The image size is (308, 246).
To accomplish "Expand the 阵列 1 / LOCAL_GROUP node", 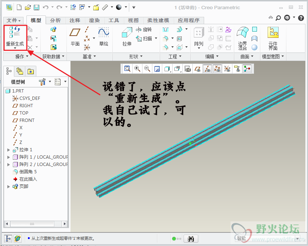I will coord(8,157).
